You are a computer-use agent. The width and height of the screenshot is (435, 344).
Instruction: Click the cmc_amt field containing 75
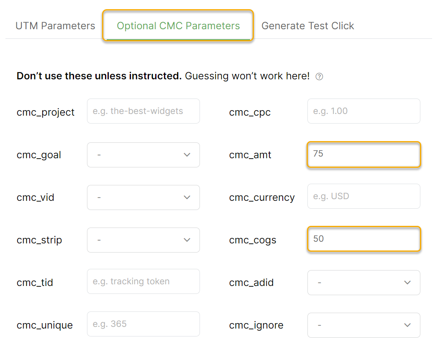tap(363, 154)
